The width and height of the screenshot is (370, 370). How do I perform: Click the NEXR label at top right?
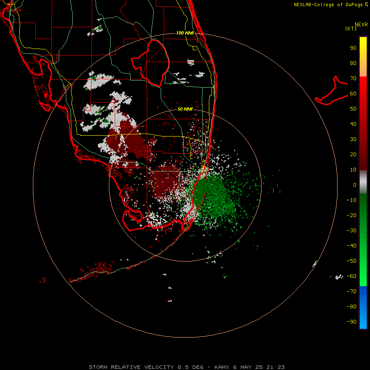pyautogui.click(x=361, y=25)
